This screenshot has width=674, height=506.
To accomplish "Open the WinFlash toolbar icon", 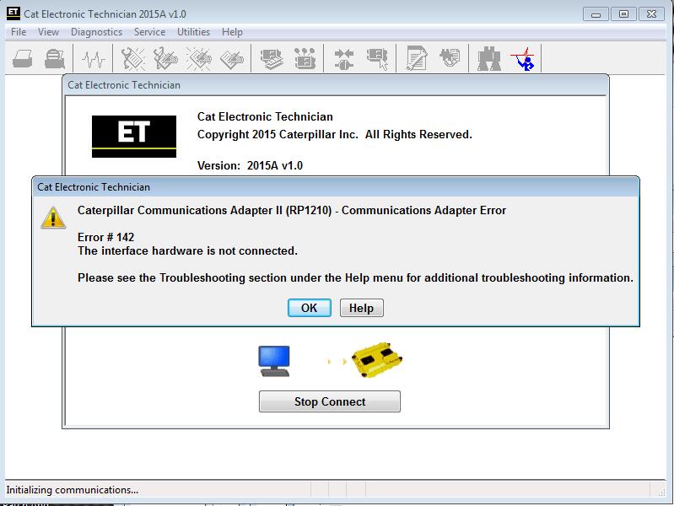I will click(450, 57).
